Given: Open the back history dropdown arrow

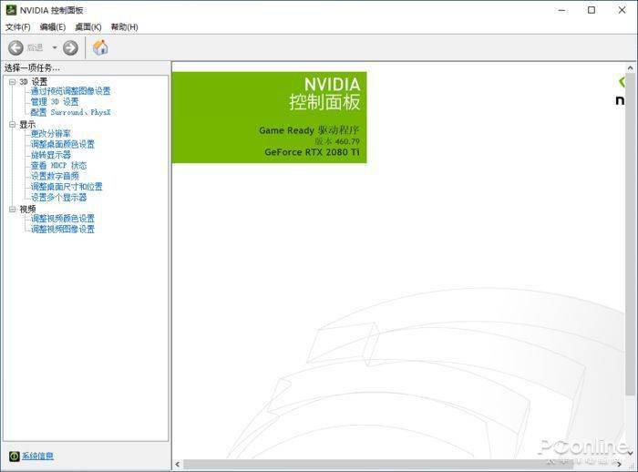Looking at the screenshot, I should click(54, 48).
